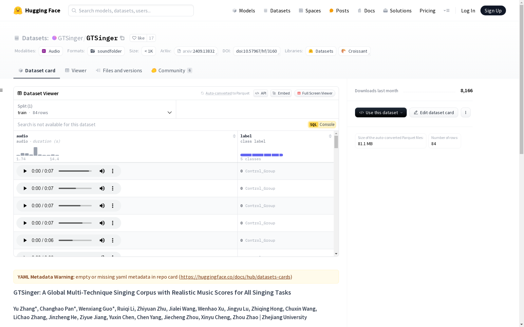Open the Files and versions tab
This screenshot has height=327, width=524.
pos(119,71)
